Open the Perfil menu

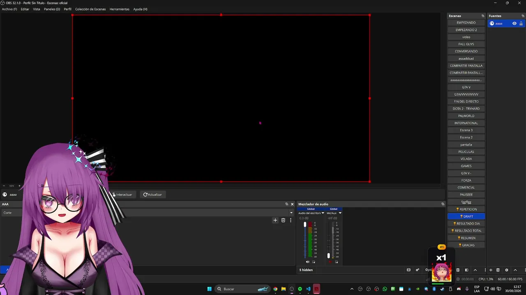pyautogui.click(x=67, y=9)
